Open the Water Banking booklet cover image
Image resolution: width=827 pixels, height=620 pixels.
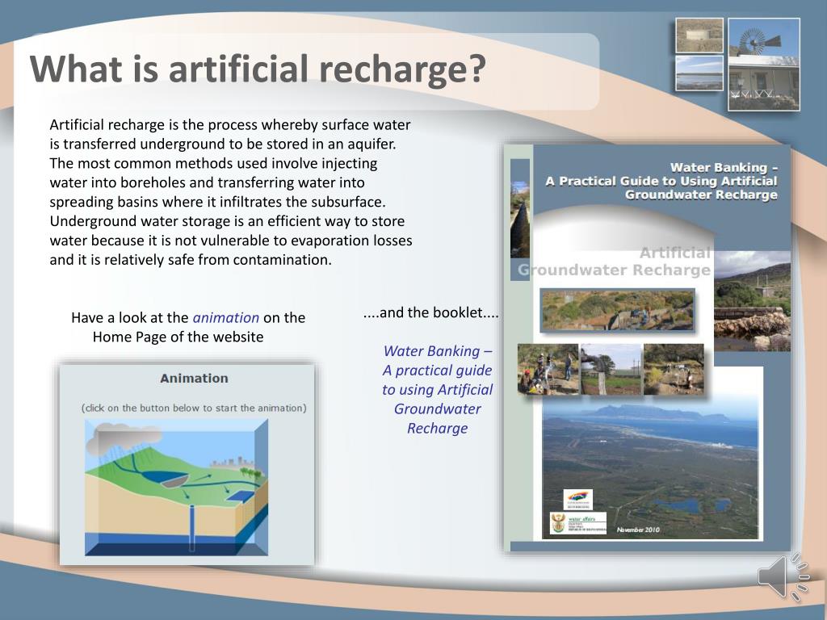(x=647, y=348)
